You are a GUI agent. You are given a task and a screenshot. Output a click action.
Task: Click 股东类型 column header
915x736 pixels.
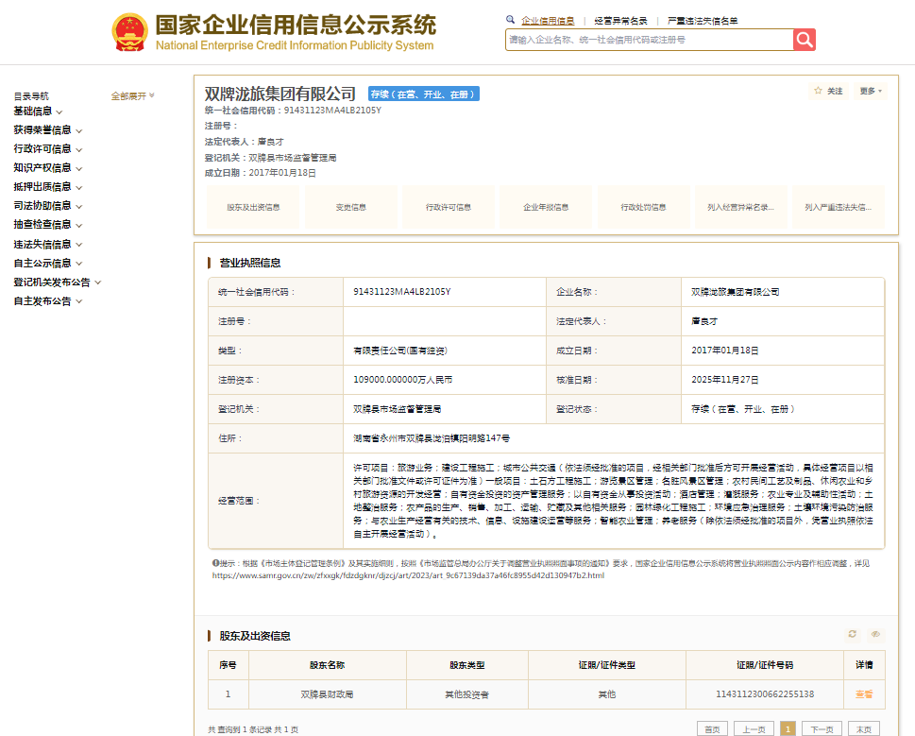click(466, 665)
